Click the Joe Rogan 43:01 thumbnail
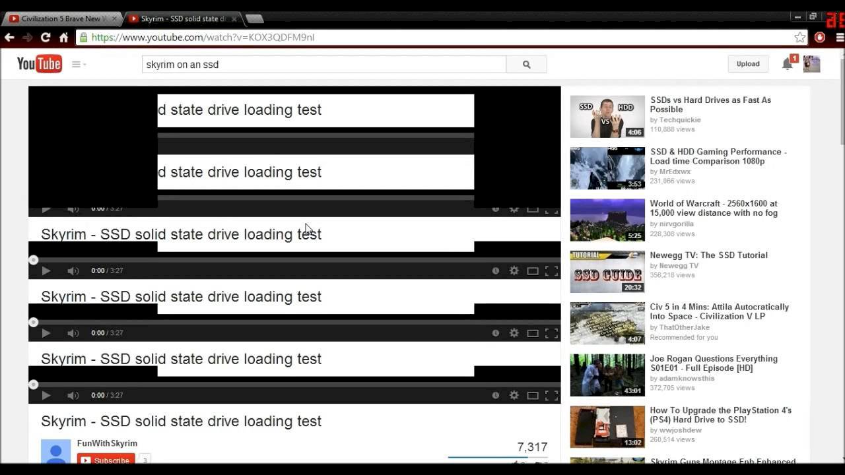Image resolution: width=845 pixels, height=475 pixels. coord(607,375)
